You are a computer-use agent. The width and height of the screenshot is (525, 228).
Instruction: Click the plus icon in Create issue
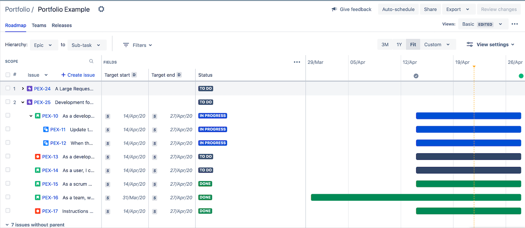[63, 75]
